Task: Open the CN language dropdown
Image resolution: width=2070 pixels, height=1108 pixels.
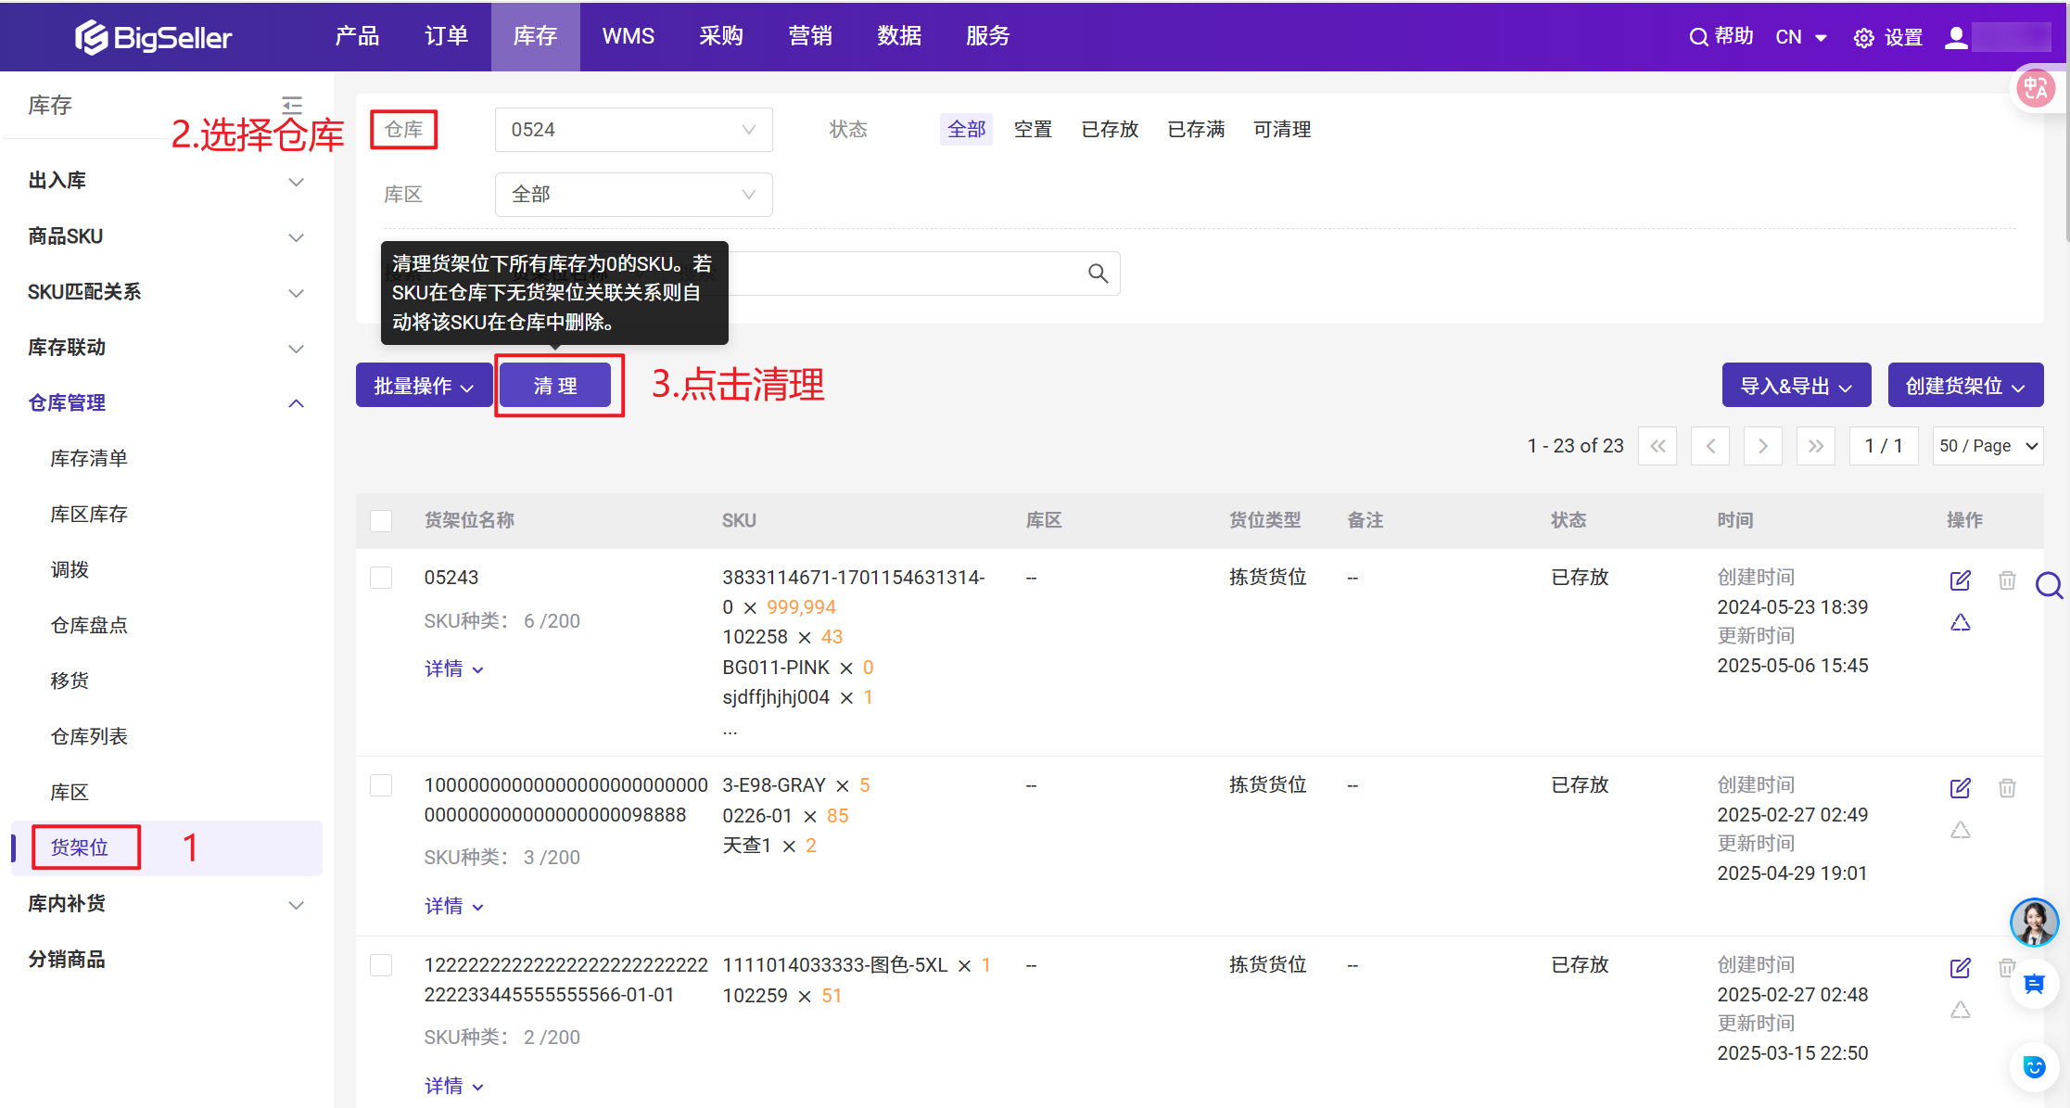Action: [1800, 37]
